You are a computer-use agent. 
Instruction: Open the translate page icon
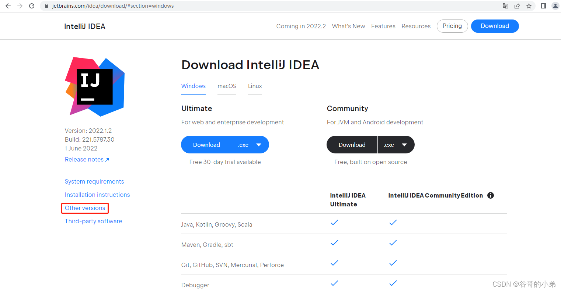(505, 6)
